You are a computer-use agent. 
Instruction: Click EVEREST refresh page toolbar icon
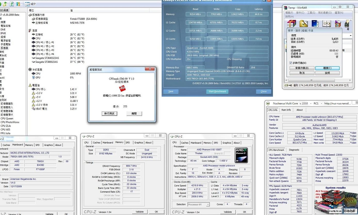(12, 4)
